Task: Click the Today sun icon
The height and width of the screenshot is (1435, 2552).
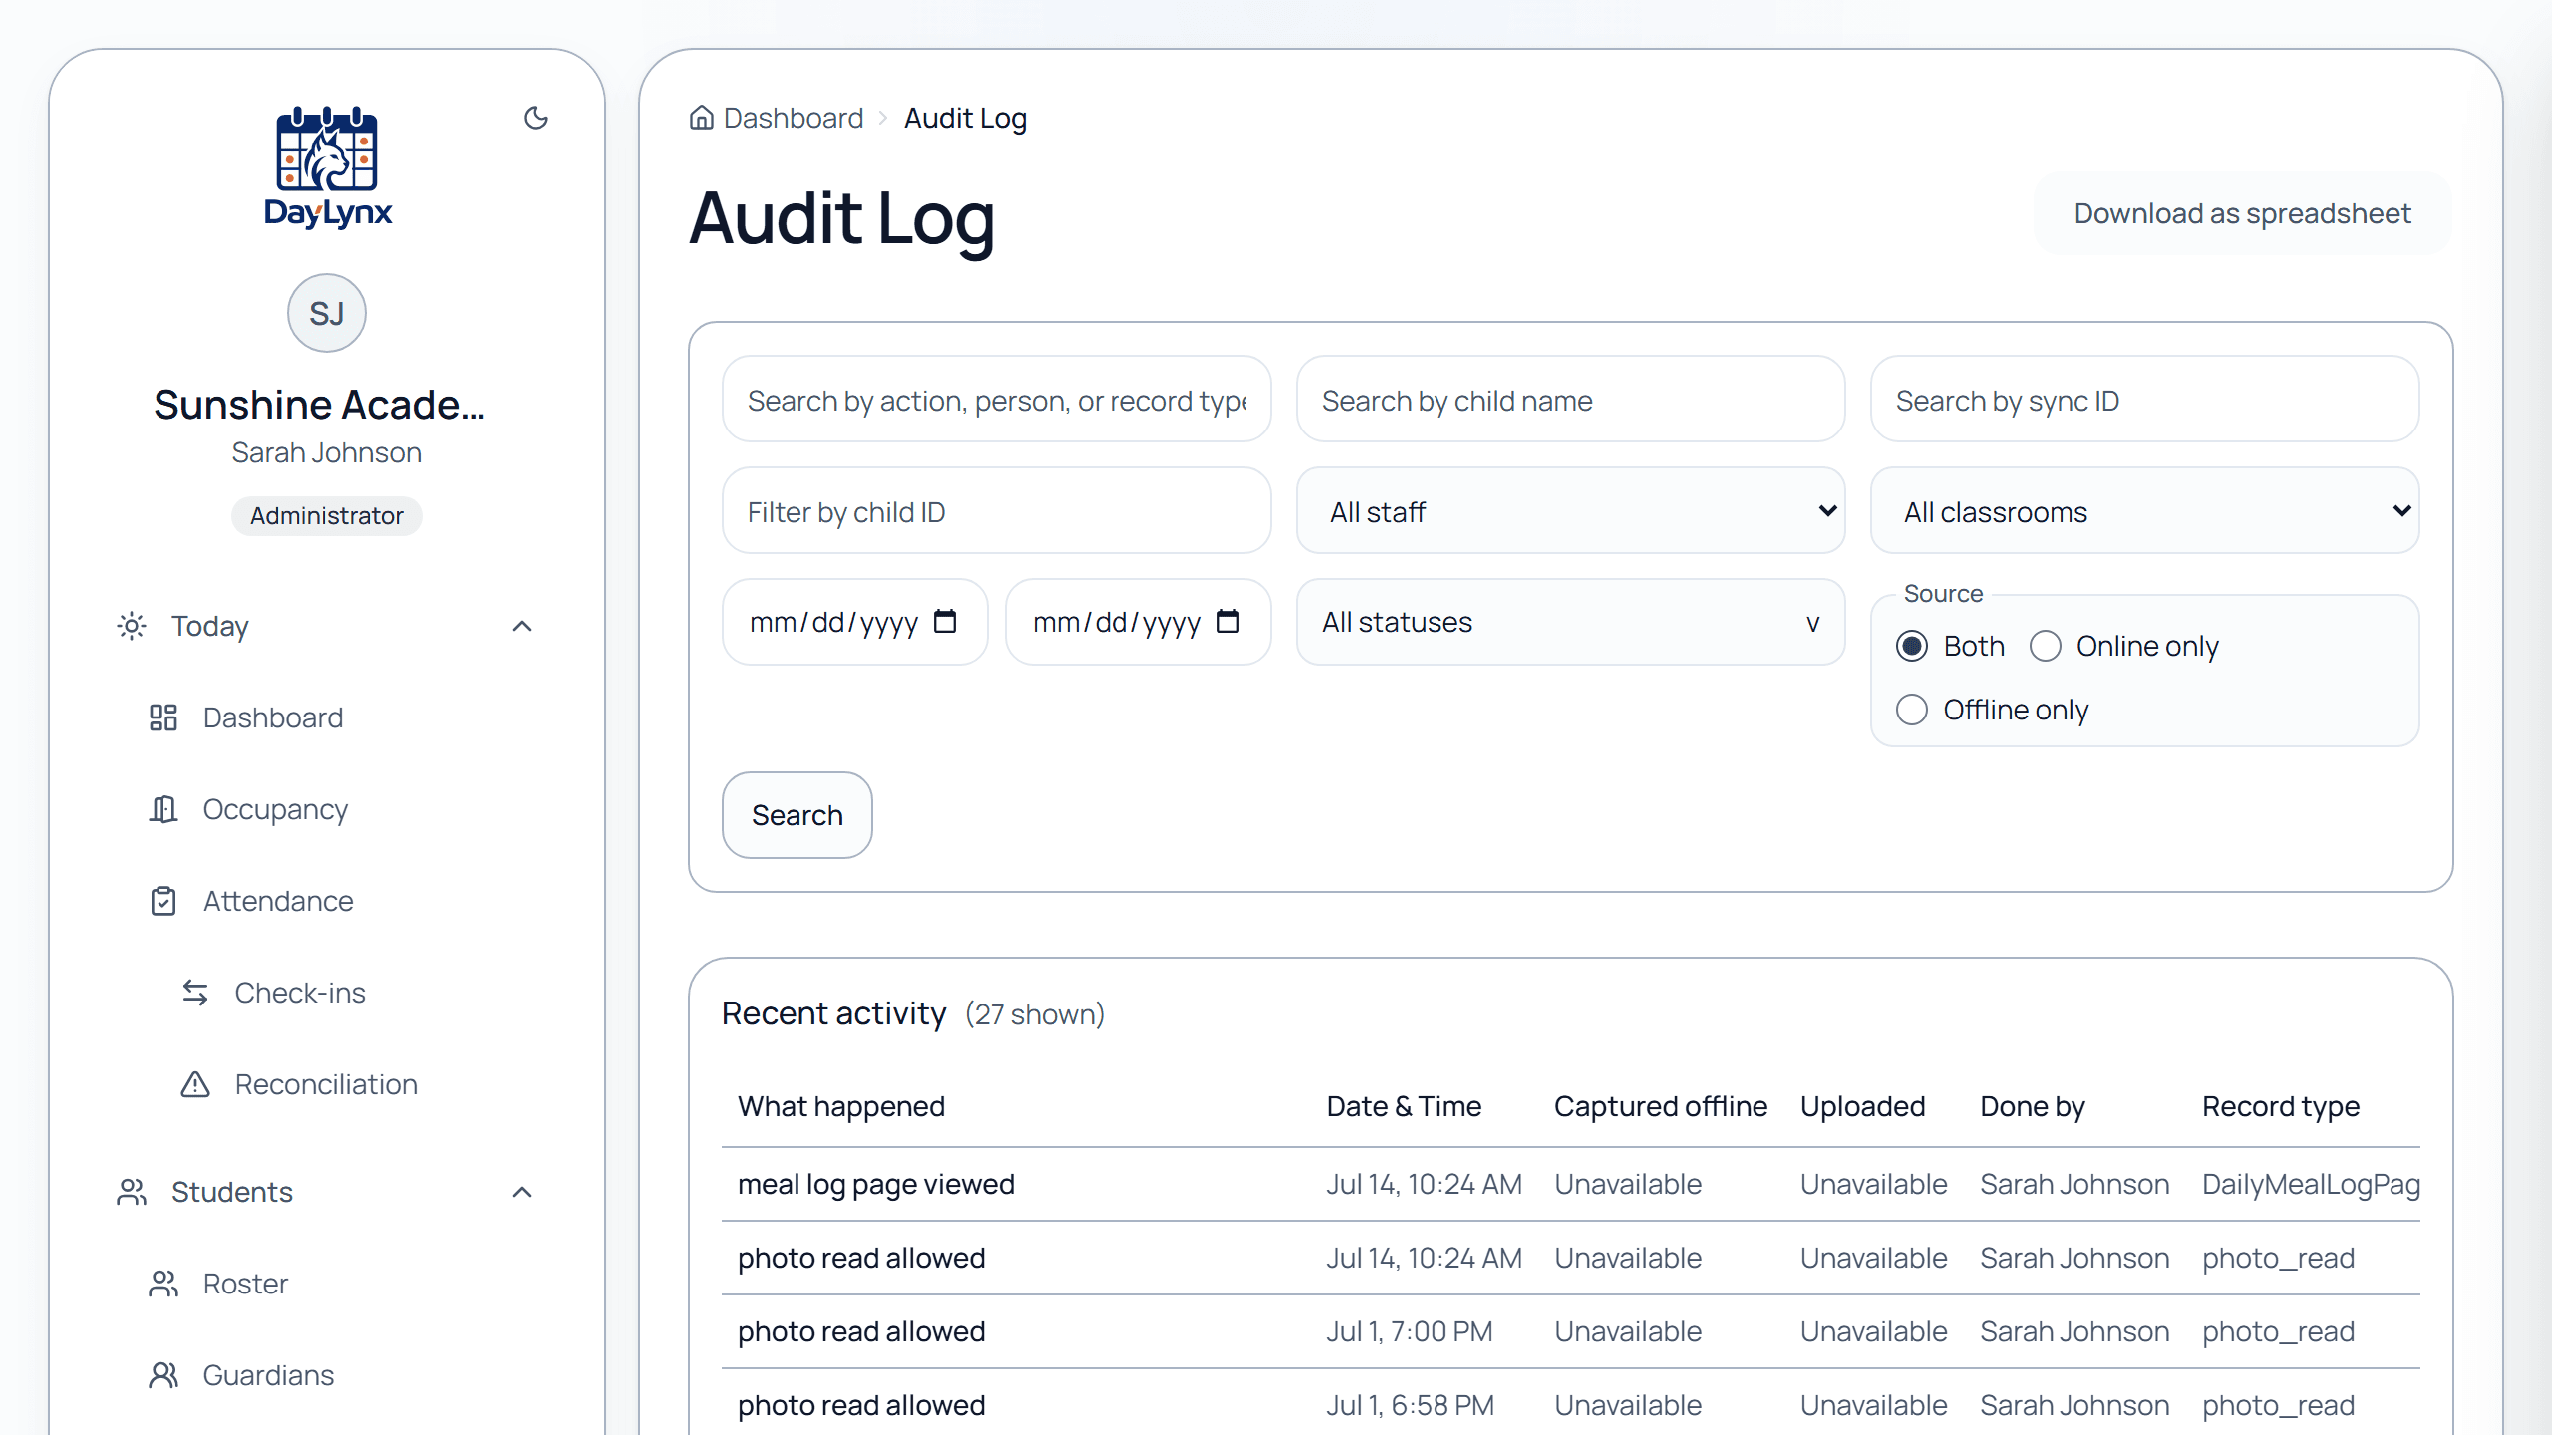Action: [132, 626]
